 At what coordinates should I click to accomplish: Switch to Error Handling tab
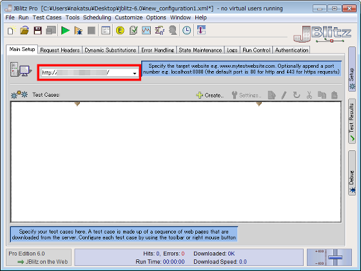coord(157,50)
